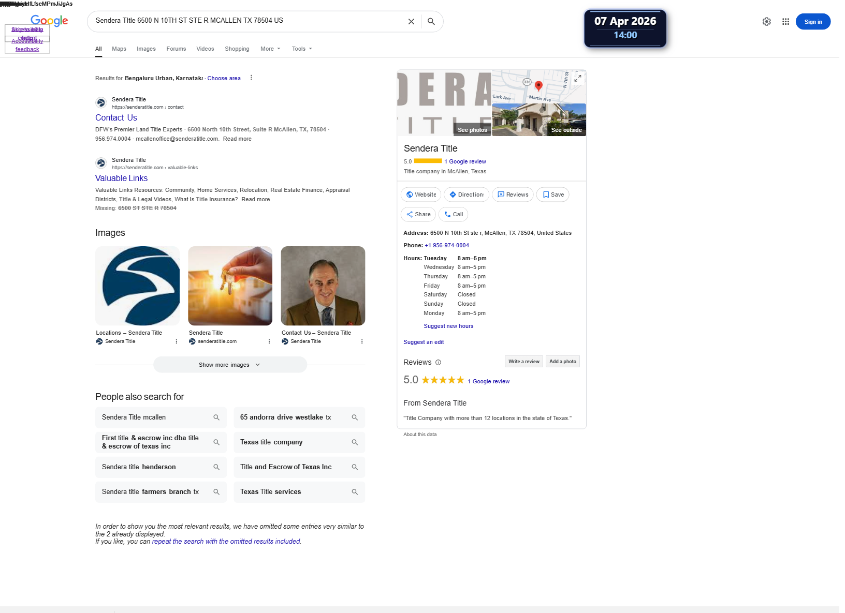
Task: Open the Tools dropdown
Action: (302, 49)
